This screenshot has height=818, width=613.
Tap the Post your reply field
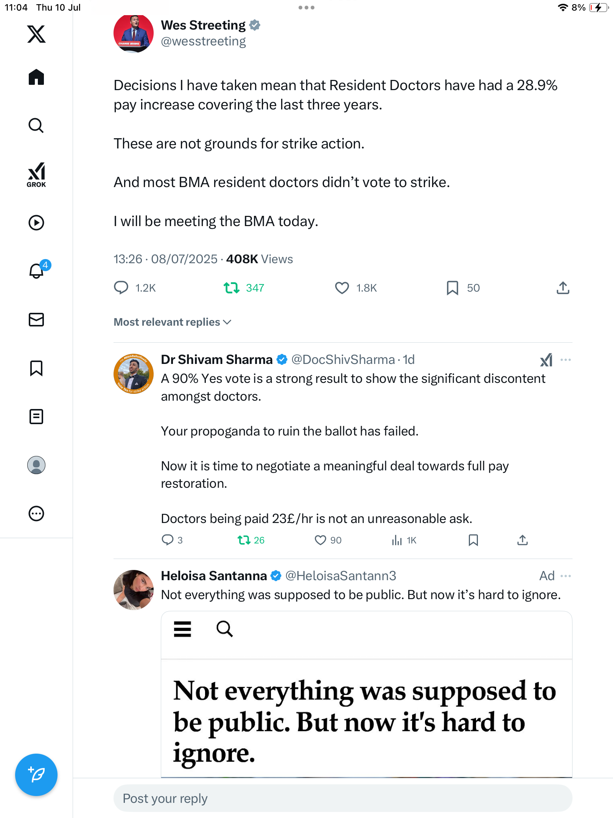coord(343,798)
